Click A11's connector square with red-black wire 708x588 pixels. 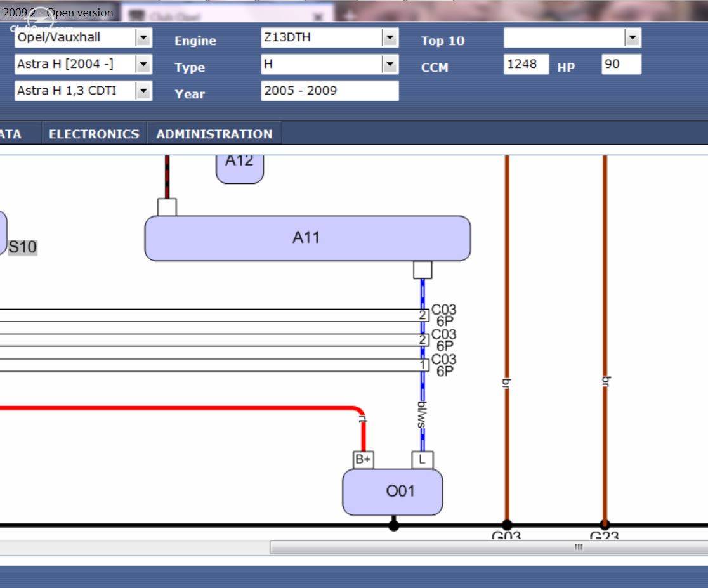[167, 207]
